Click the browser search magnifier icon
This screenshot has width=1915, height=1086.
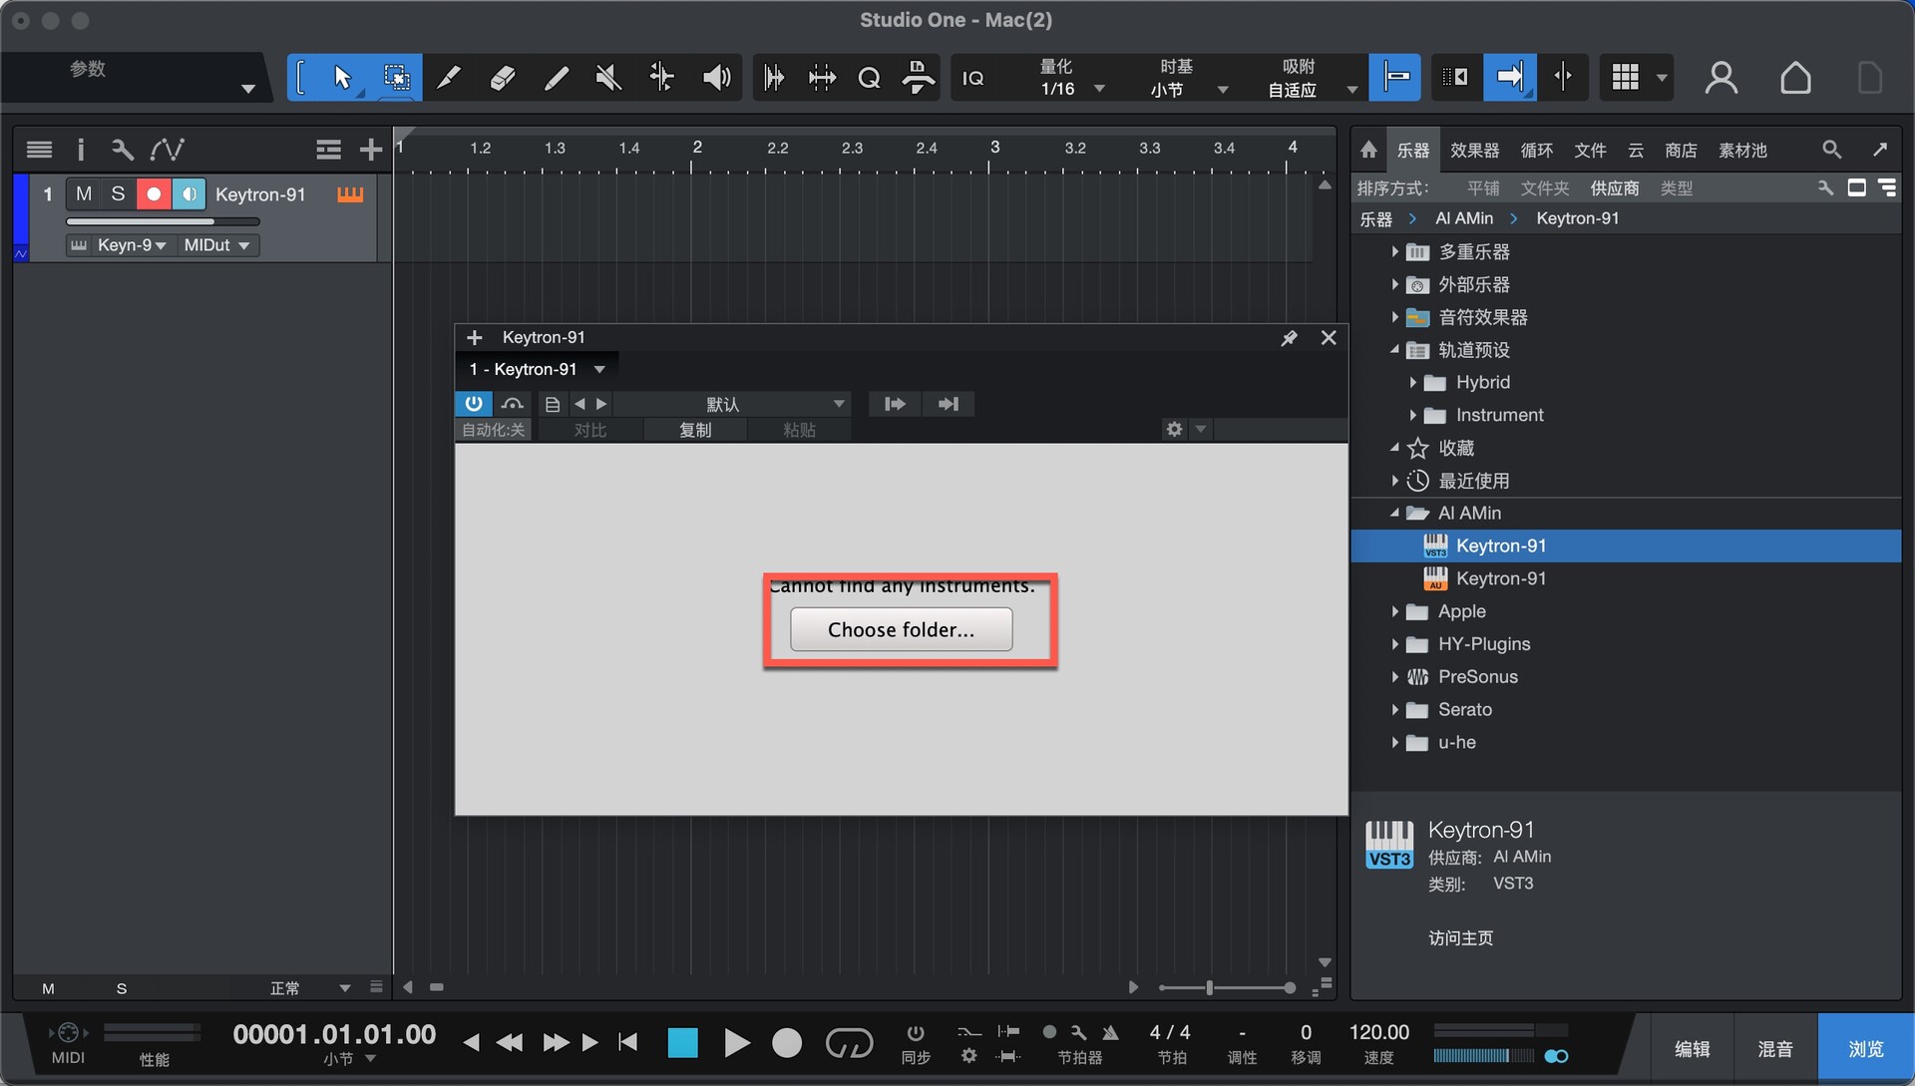[x=1831, y=150]
